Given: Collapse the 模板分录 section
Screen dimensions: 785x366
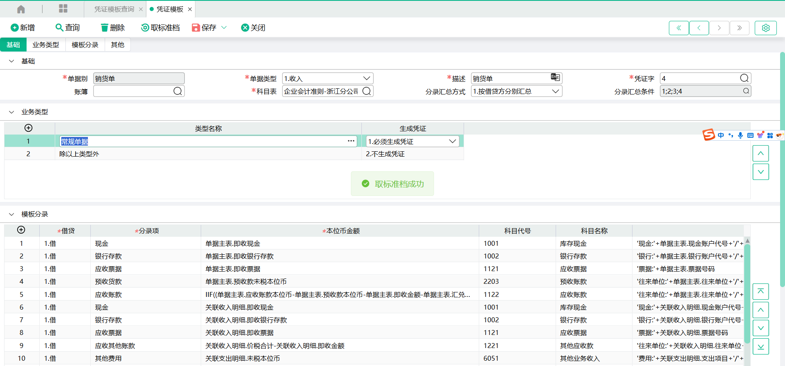Looking at the screenshot, I should click(11, 214).
